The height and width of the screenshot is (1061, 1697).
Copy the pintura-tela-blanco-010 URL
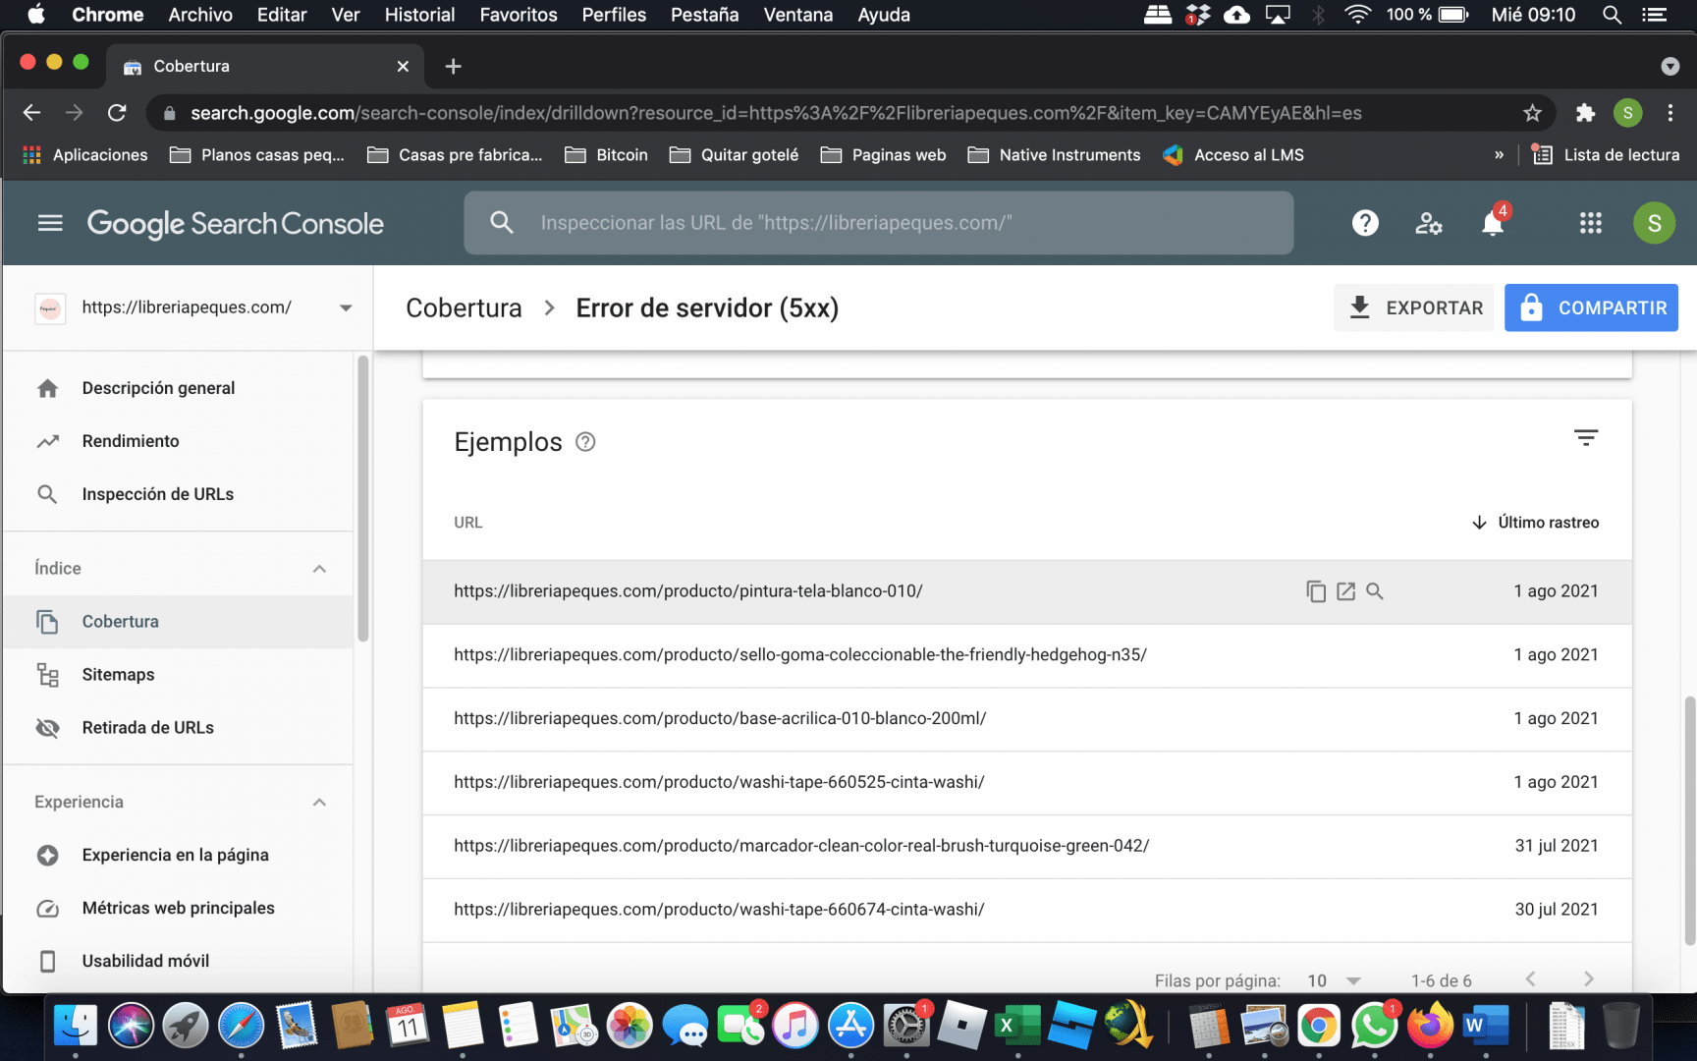pos(1316,591)
